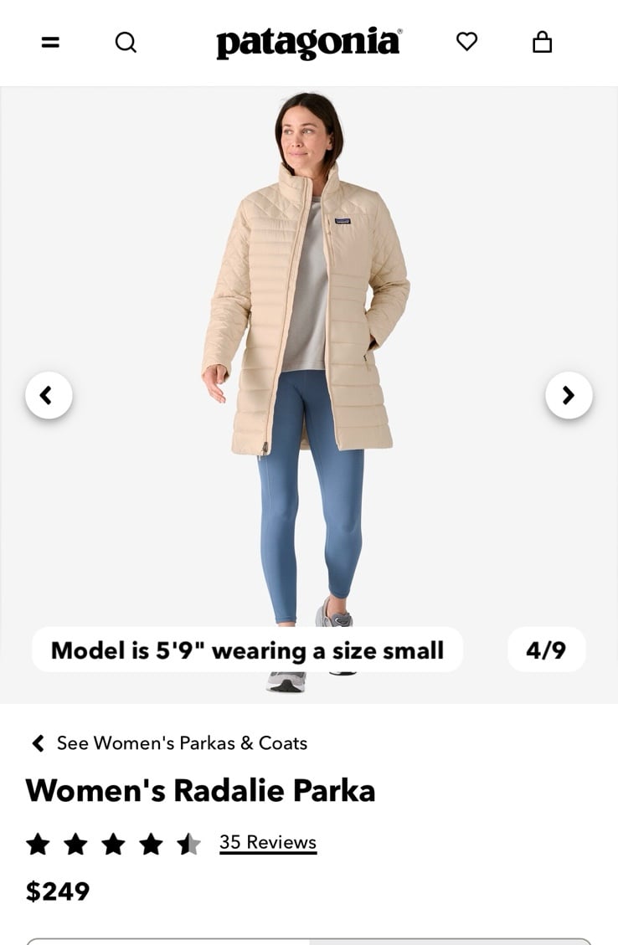Screen dimensions: 618x945
Task: Click the third filled rating star
Action: pos(113,844)
